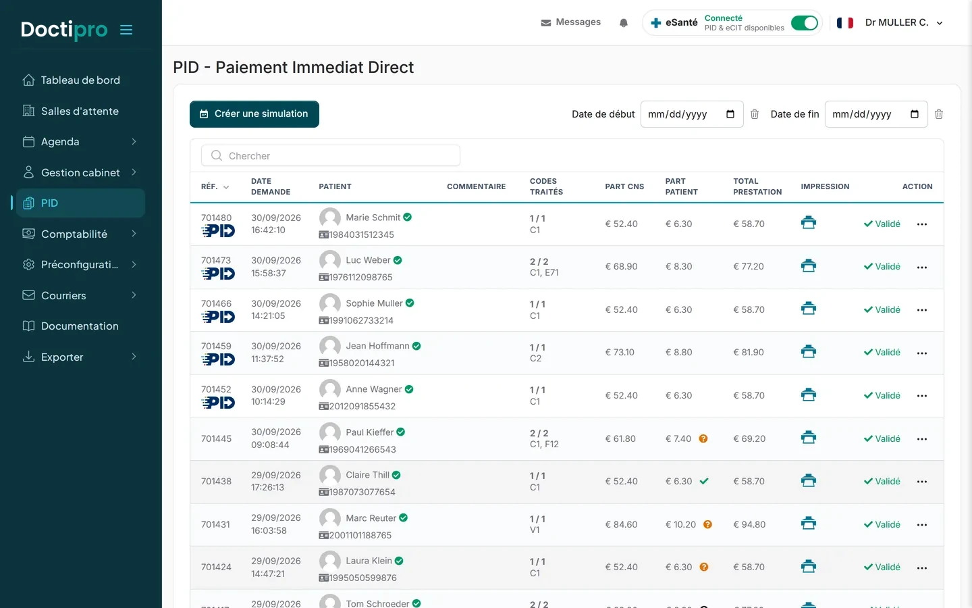The image size is (972, 608).
Task: Expand the Agenda submenu
Action: click(x=134, y=142)
